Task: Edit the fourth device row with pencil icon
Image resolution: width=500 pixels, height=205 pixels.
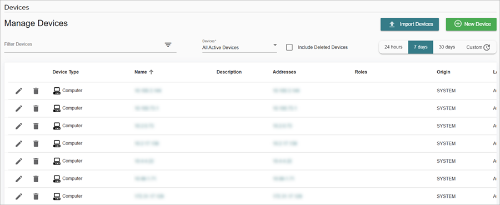Action: coord(19,143)
